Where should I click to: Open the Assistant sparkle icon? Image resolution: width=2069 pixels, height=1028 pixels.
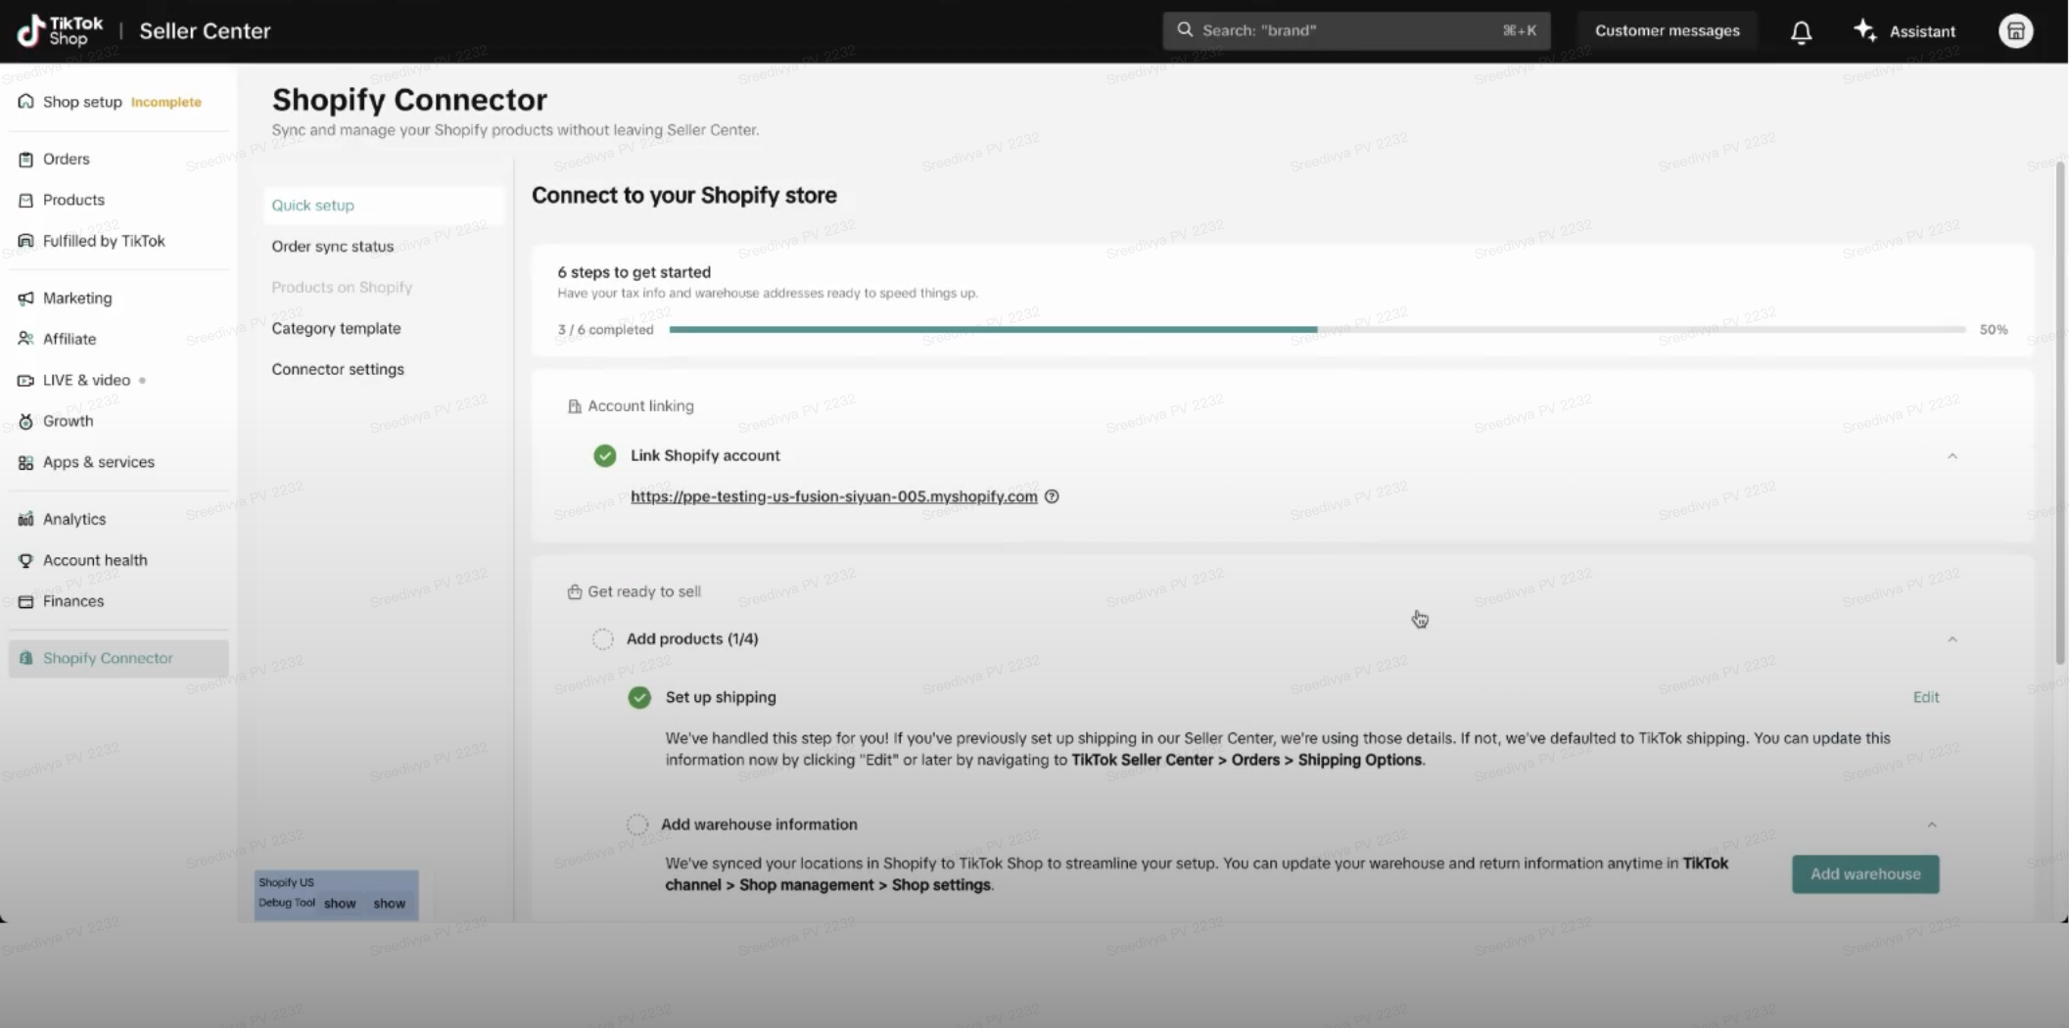(x=1864, y=30)
